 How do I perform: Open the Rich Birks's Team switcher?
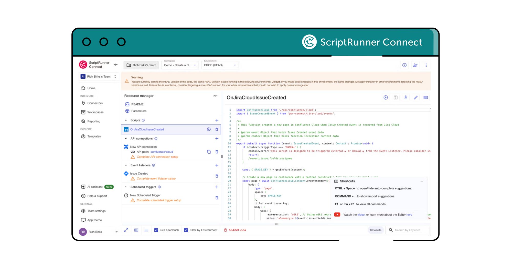pos(99,77)
